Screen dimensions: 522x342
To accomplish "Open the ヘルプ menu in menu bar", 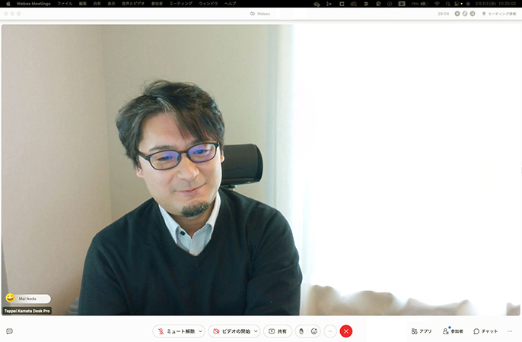I will coord(230,4).
